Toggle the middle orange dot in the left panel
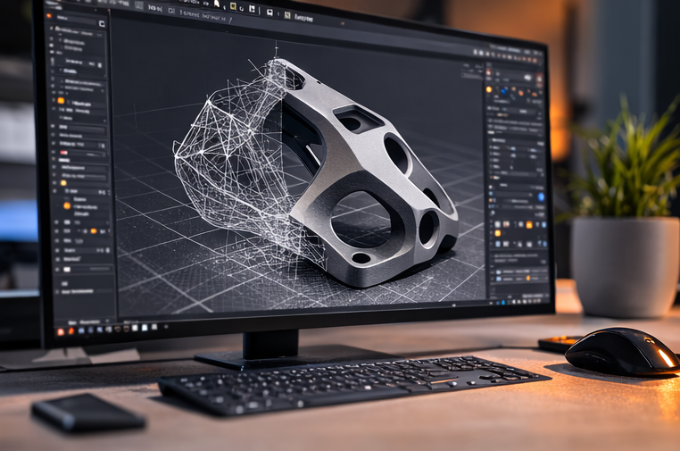Viewport: 680px width, 451px height. (66, 205)
